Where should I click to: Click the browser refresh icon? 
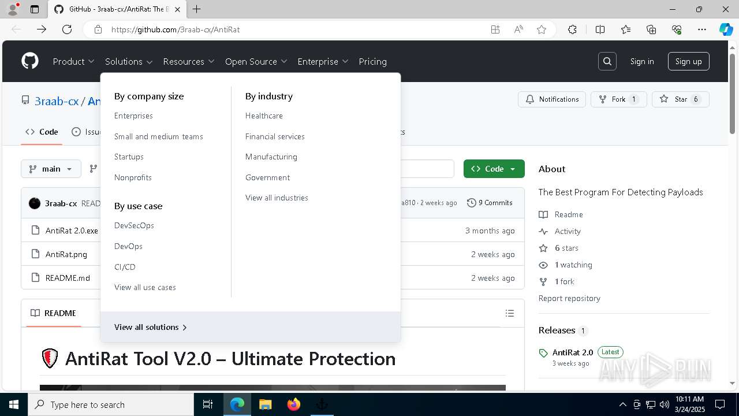(67, 29)
